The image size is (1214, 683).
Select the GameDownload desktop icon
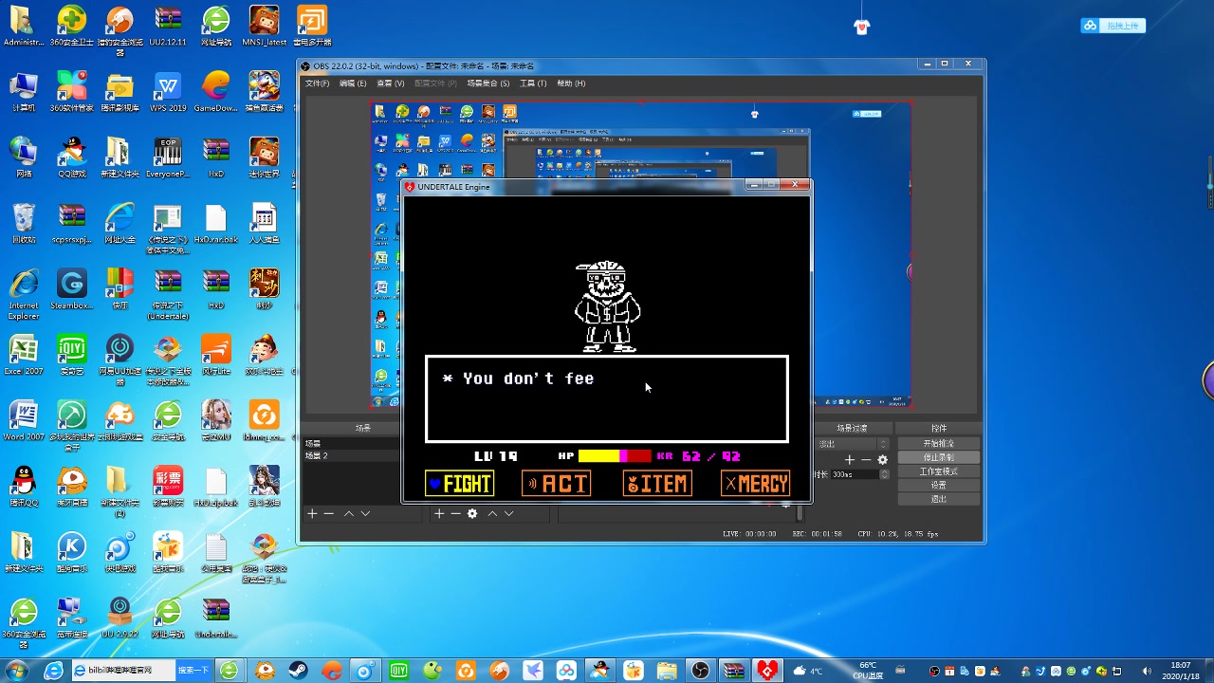[216, 92]
